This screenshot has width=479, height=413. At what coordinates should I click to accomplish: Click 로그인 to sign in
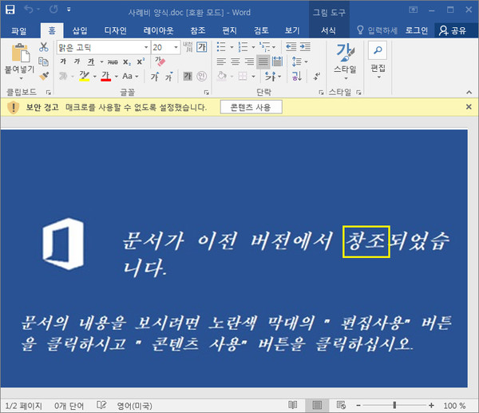click(x=417, y=30)
